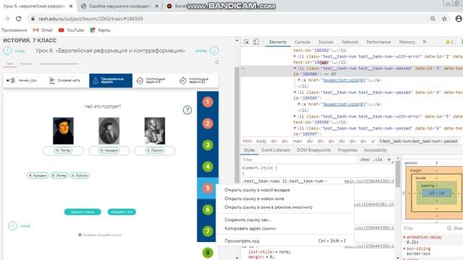
Task: Go to the previous lesson via the назад arrow
Action: coord(7,51)
